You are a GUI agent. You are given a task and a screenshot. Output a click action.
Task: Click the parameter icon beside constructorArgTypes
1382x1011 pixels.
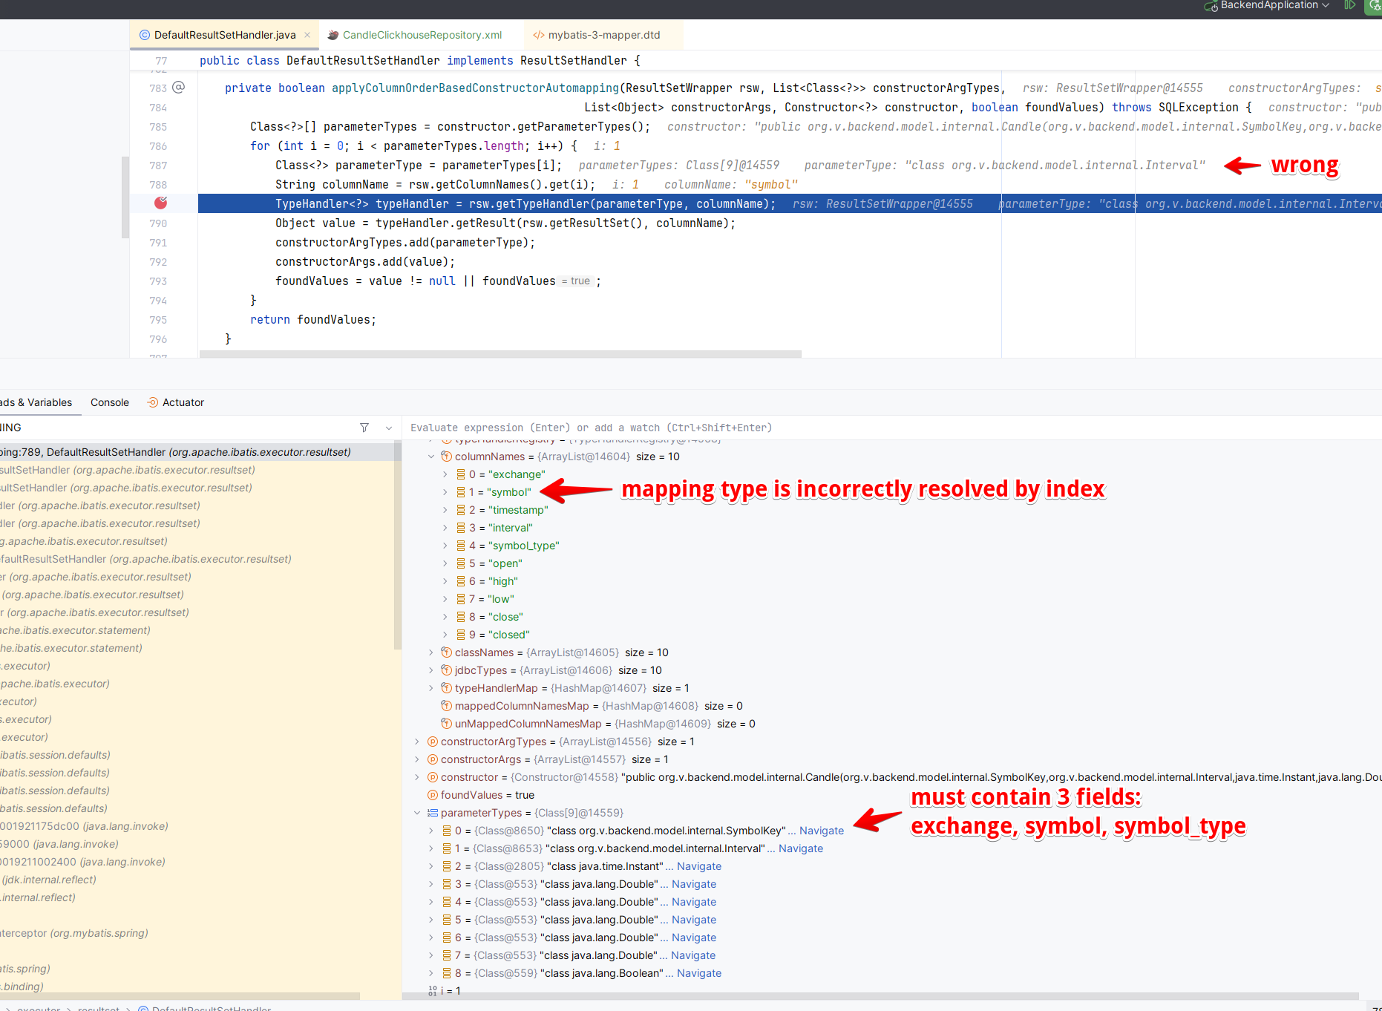tap(433, 742)
